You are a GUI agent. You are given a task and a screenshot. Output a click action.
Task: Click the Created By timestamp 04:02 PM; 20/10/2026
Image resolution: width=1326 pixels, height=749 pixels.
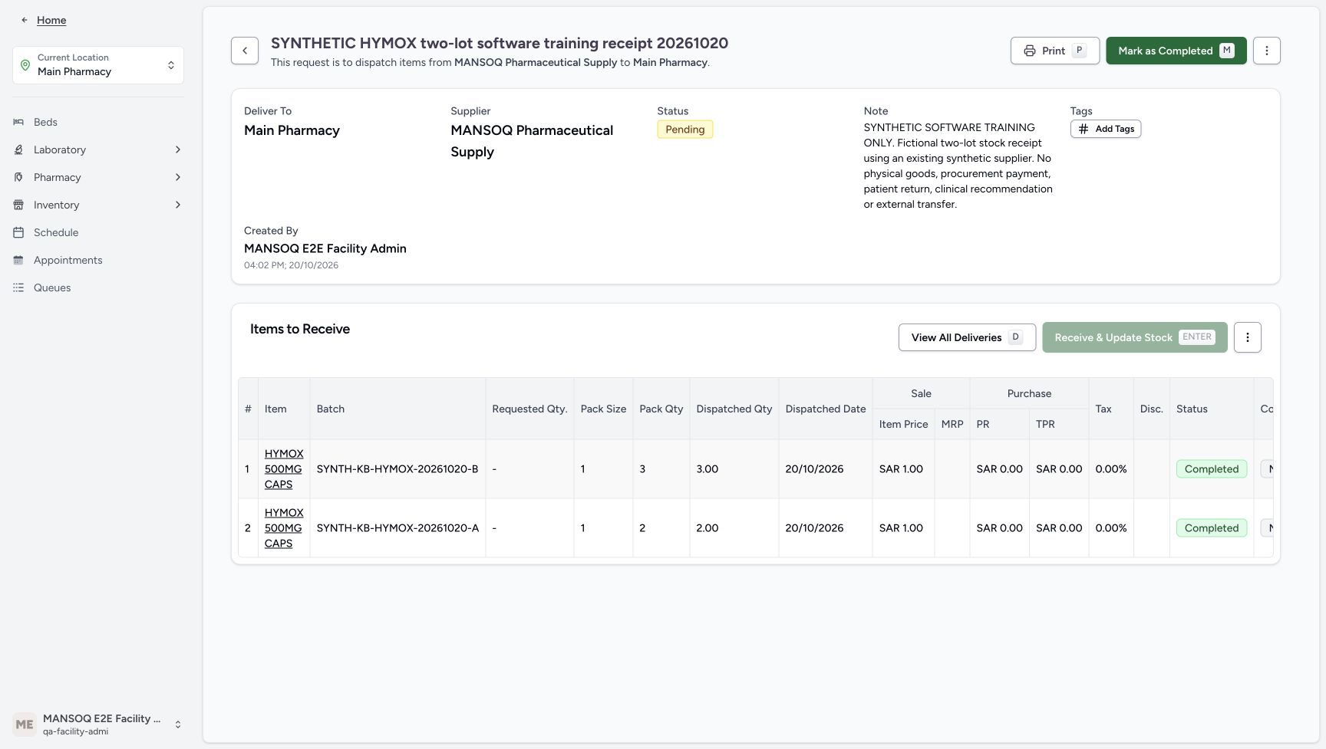(x=291, y=265)
